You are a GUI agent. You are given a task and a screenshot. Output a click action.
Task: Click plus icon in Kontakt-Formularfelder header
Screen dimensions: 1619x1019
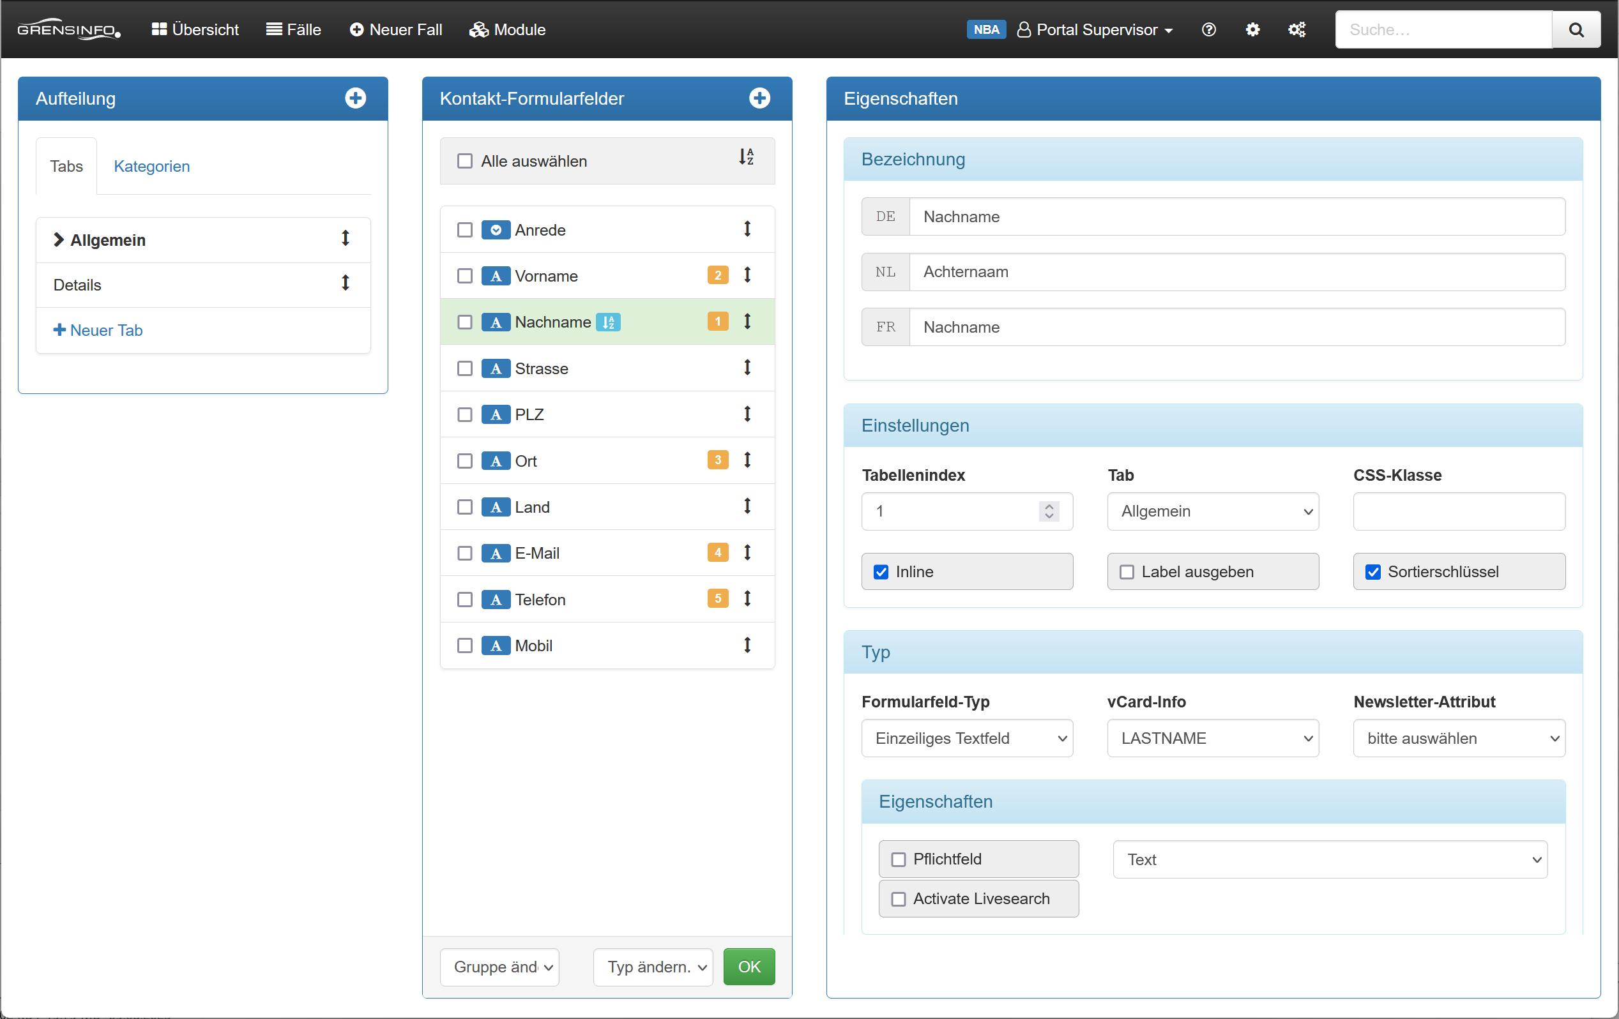(x=759, y=98)
